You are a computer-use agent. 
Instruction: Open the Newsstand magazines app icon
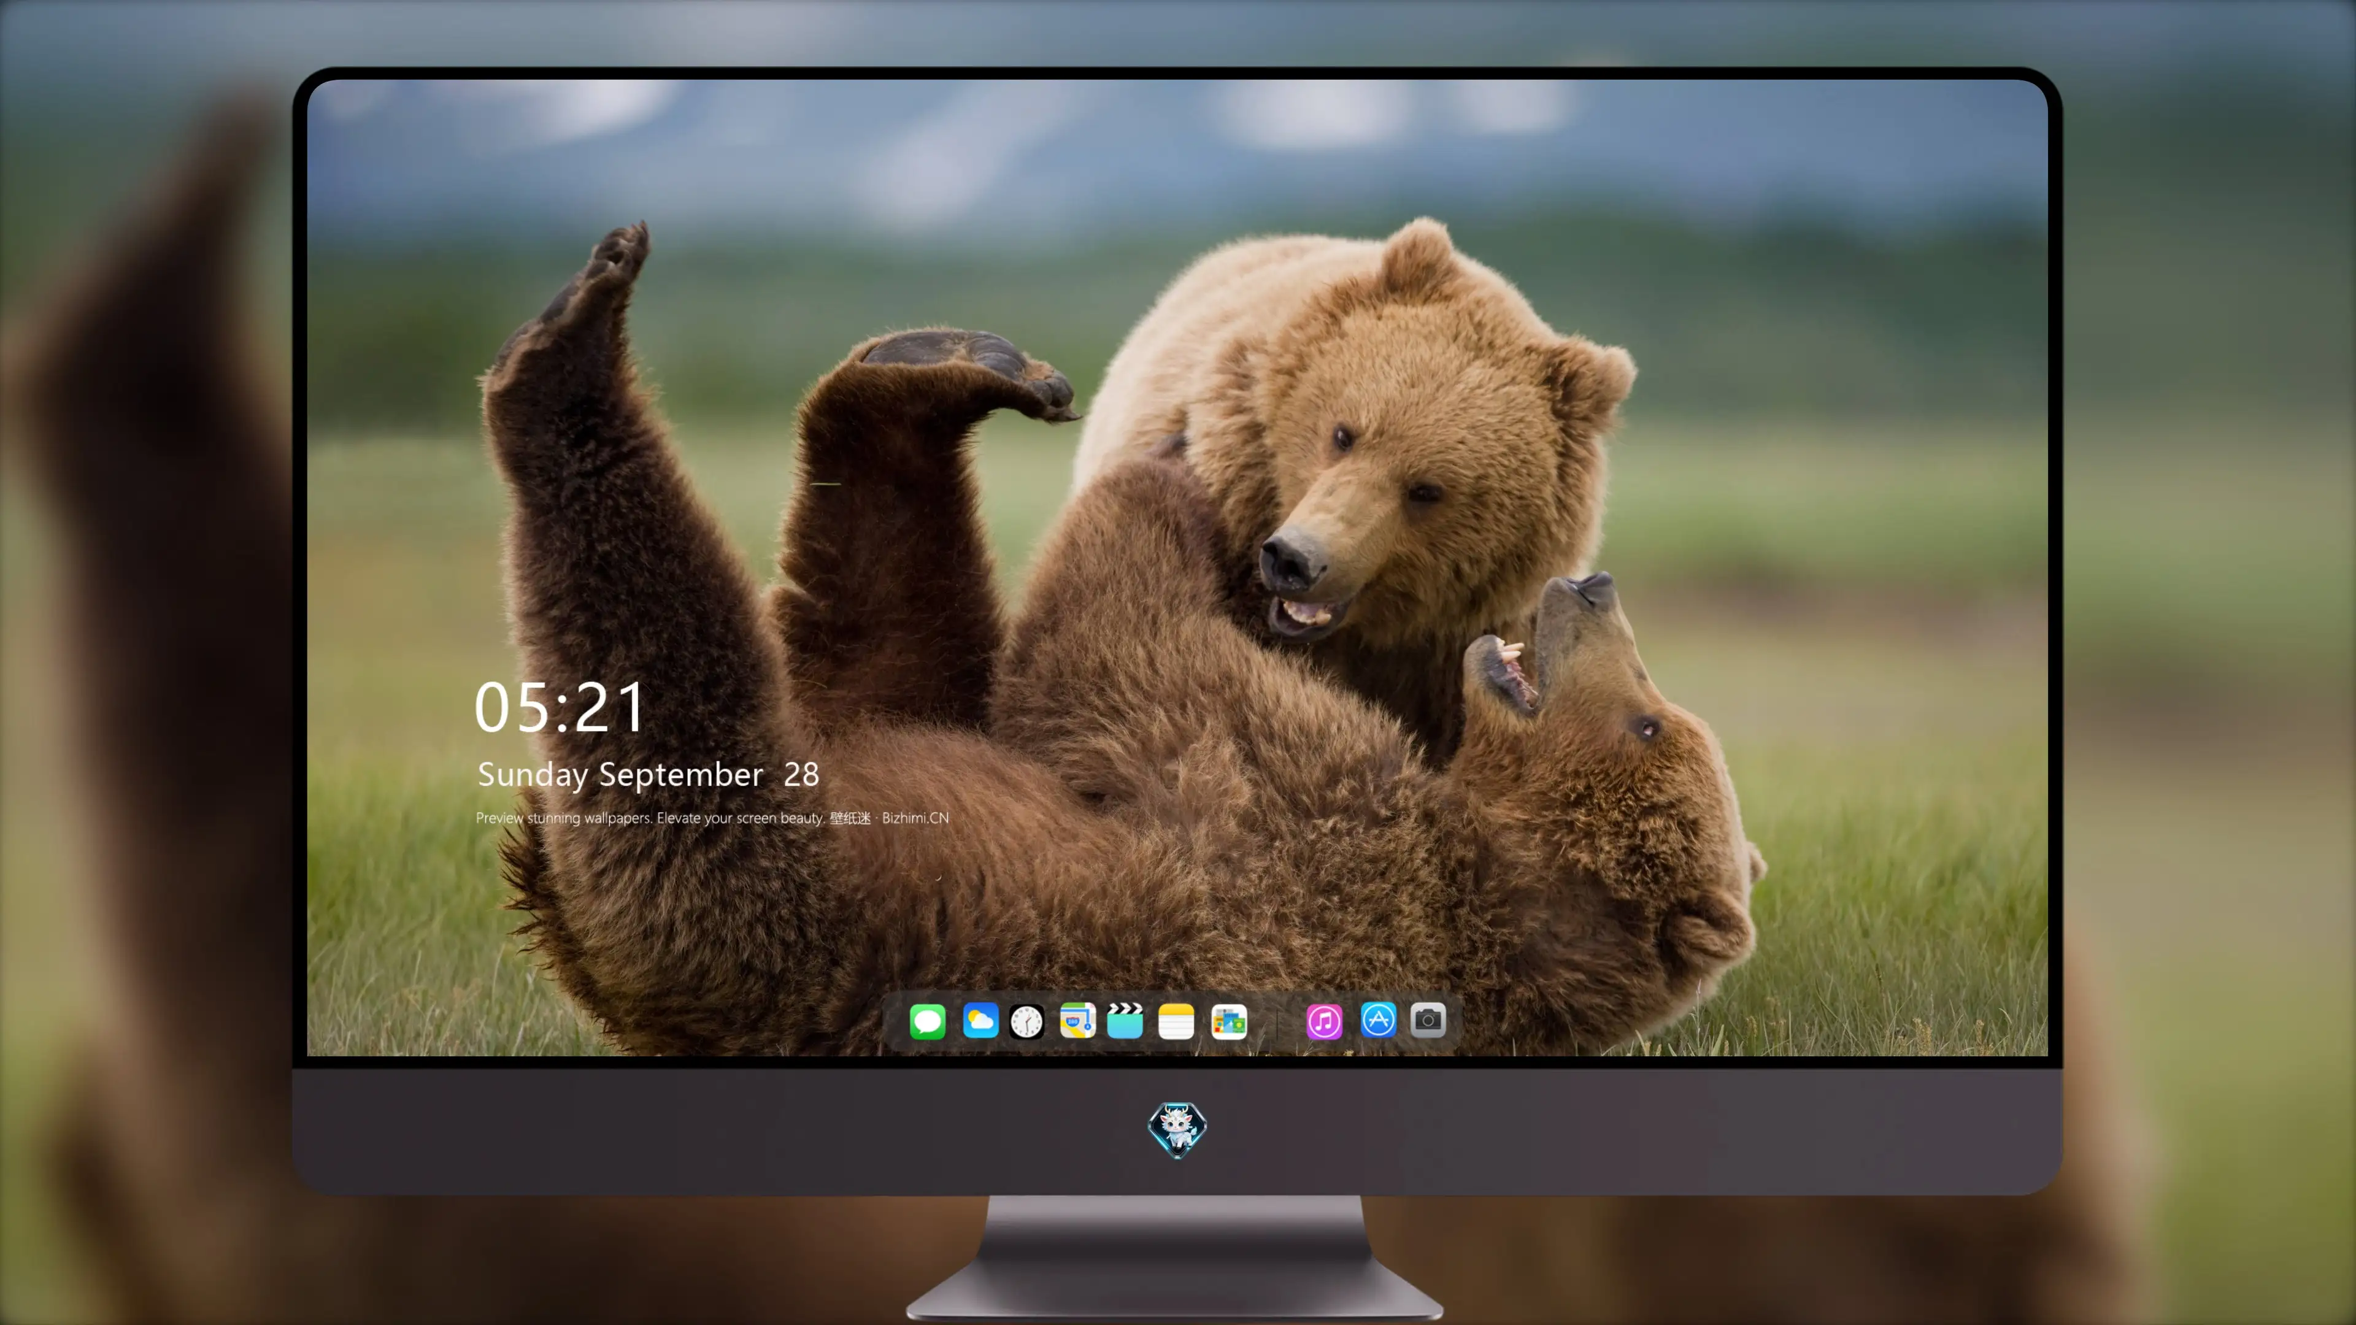click(1229, 1021)
